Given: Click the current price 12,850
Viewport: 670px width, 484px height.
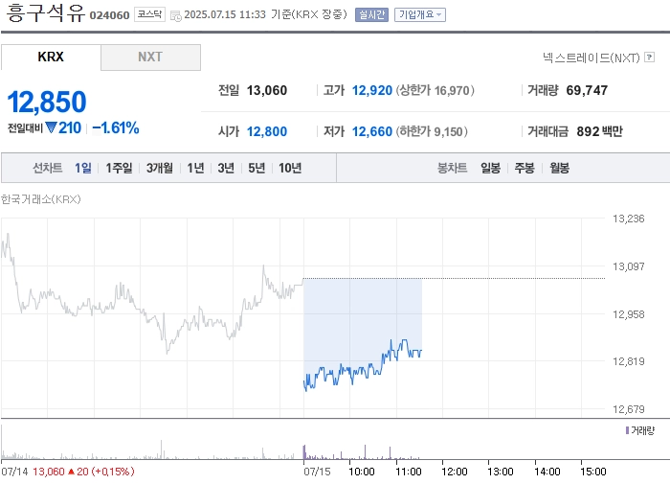Looking at the screenshot, I should click(x=47, y=102).
